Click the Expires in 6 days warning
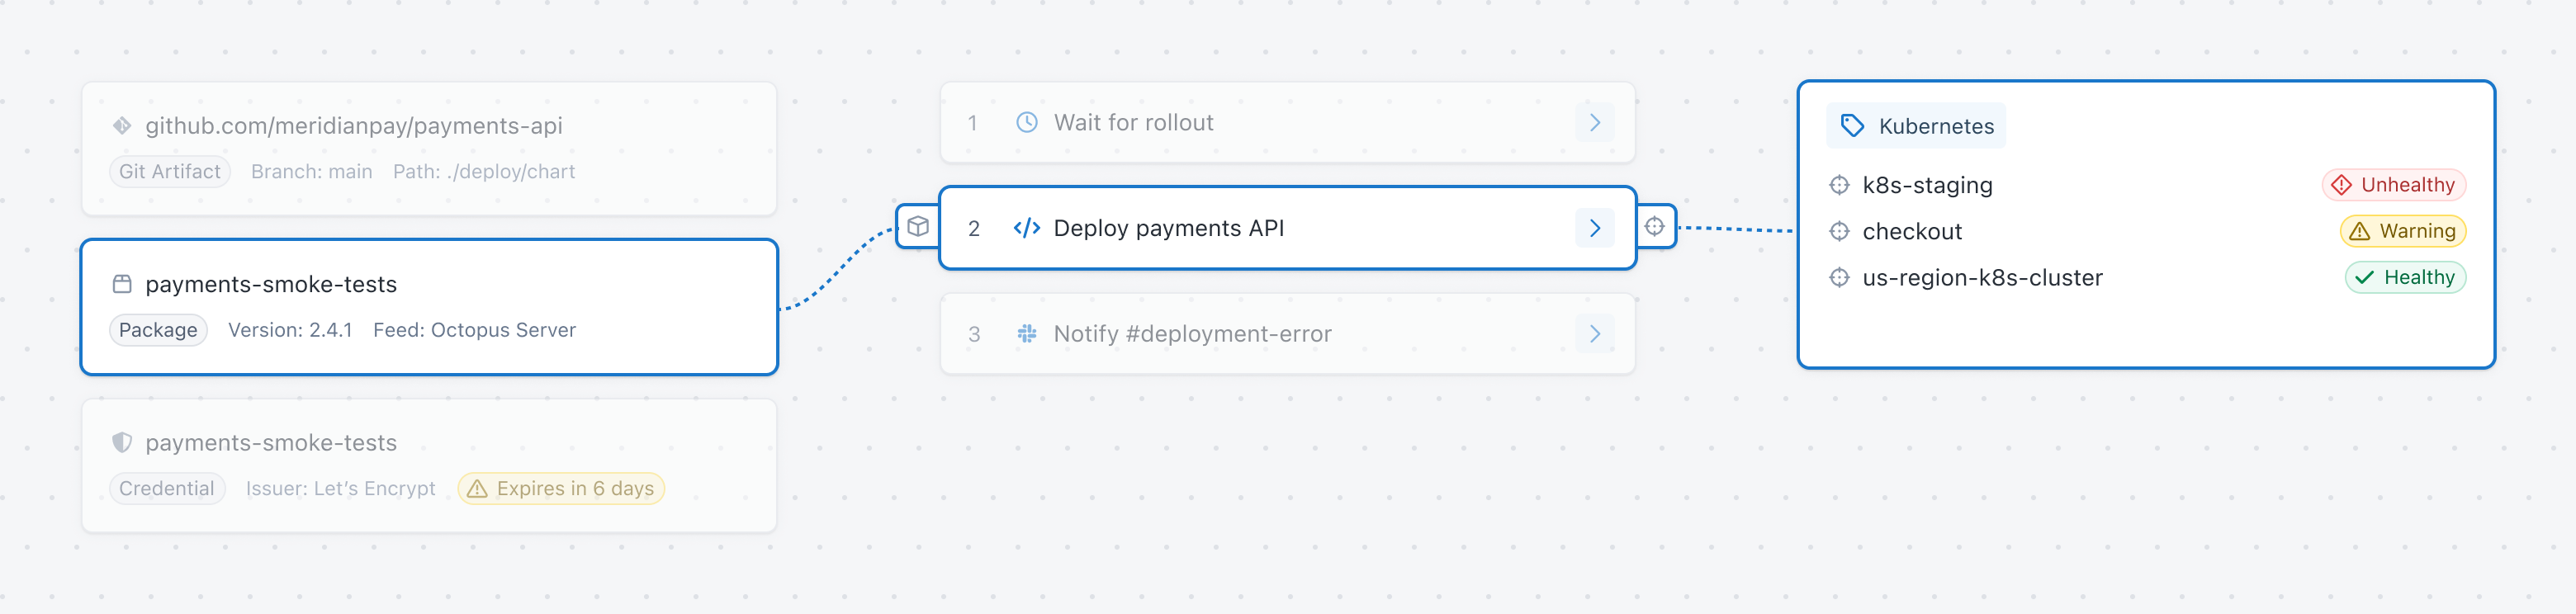 click(561, 488)
